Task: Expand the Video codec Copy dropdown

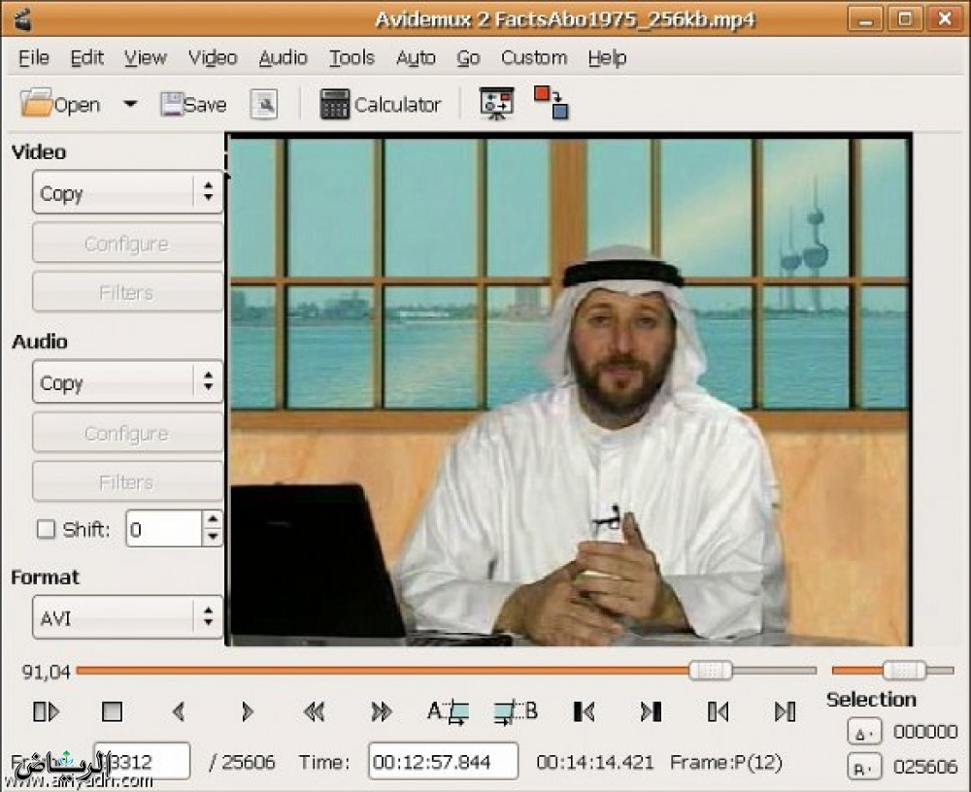Action: point(127,192)
